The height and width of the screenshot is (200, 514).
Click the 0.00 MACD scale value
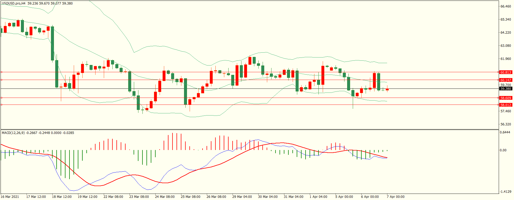(503, 150)
